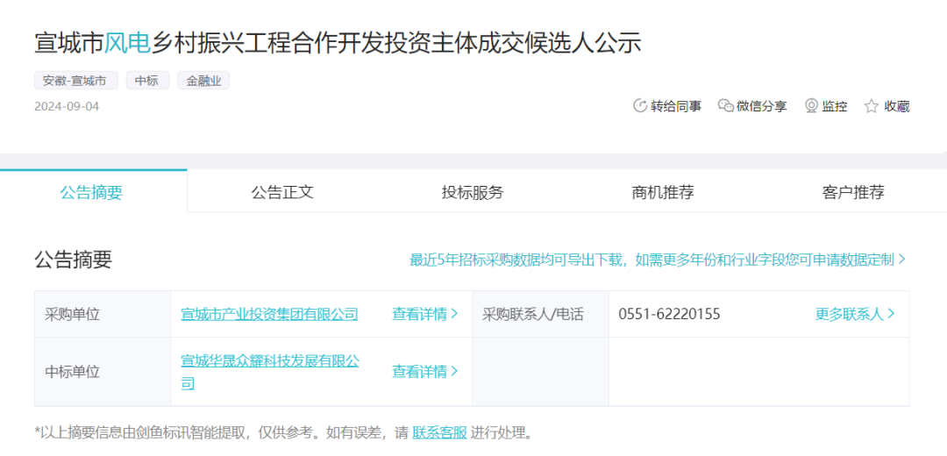This screenshot has height=456, width=947.
Task: Open the 商机推荐 tab
Action: (x=663, y=192)
